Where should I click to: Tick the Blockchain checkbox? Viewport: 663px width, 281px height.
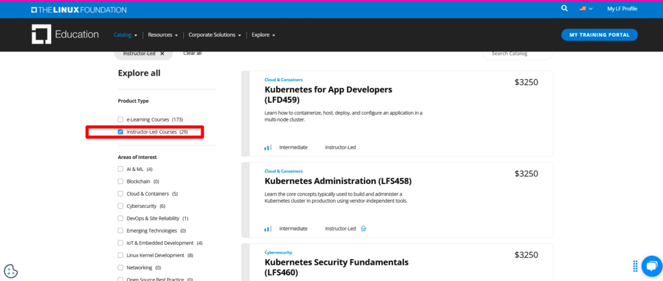(120, 182)
